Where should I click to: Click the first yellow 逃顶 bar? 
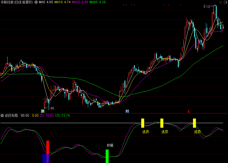click(143, 123)
